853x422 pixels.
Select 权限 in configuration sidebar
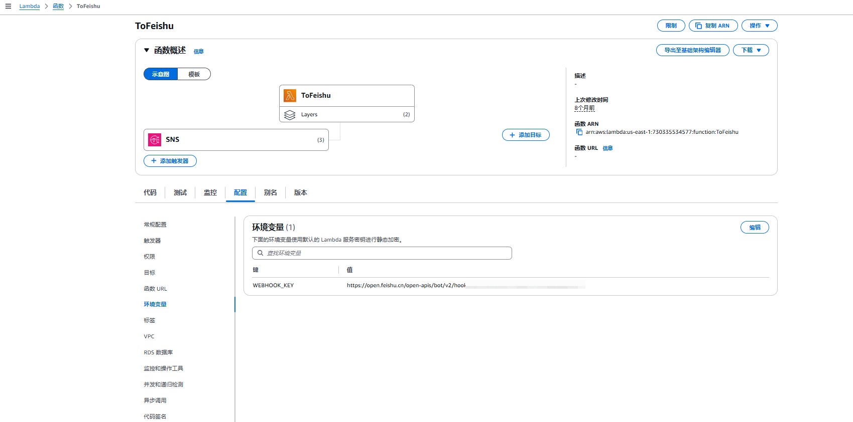point(150,257)
